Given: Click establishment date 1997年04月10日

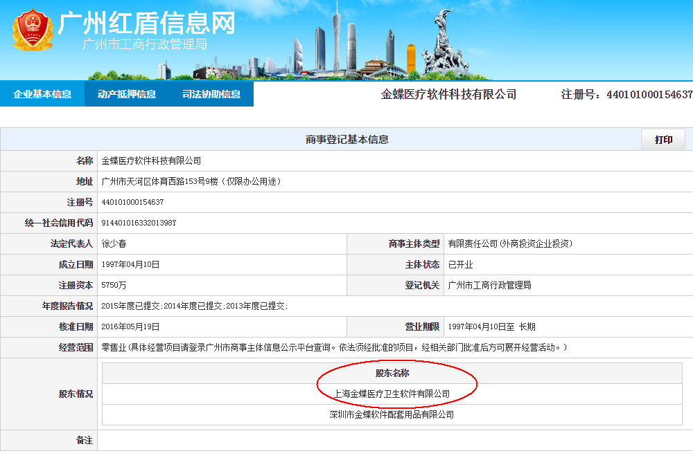Looking at the screenshot, I should (x=130, y=264).
